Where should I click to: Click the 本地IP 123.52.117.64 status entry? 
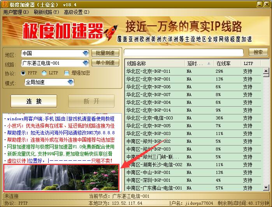pos(115,203)
